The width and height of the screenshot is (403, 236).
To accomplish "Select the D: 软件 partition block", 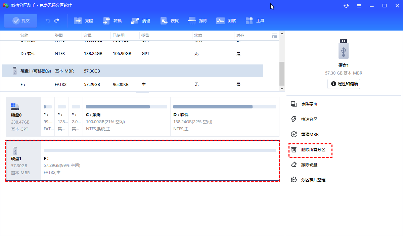I will click(x=224, y=117).
